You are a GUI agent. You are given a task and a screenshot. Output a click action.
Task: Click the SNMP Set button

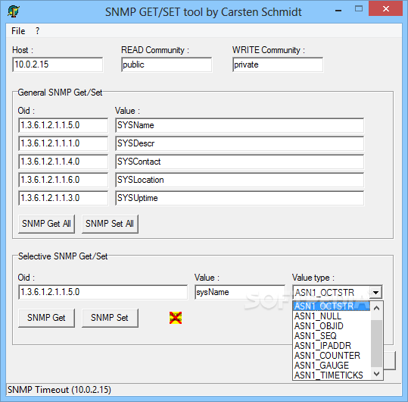110,318
